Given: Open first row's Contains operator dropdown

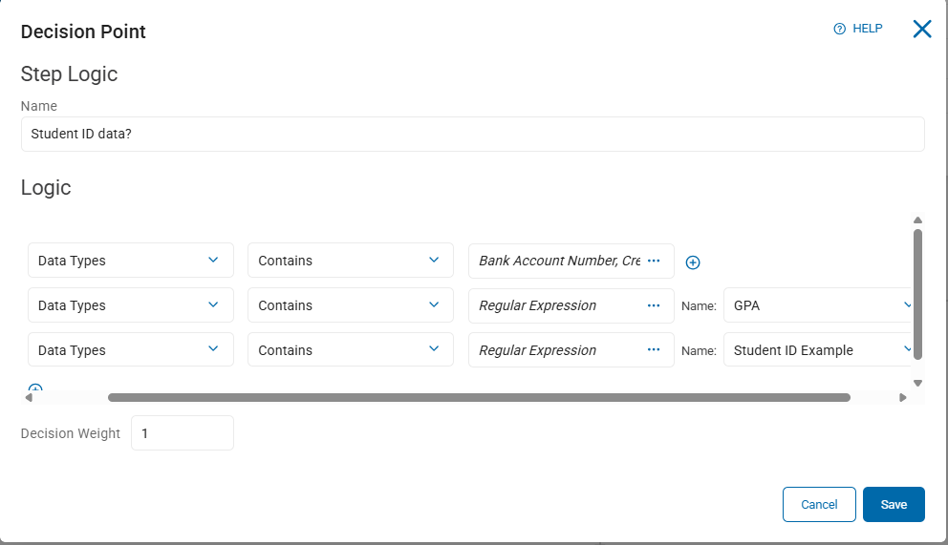Looking at the screenshot, I should click(x=350, y=261).
